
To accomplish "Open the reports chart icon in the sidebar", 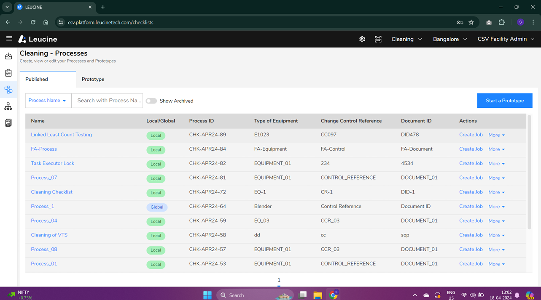I will click(8, 123).
